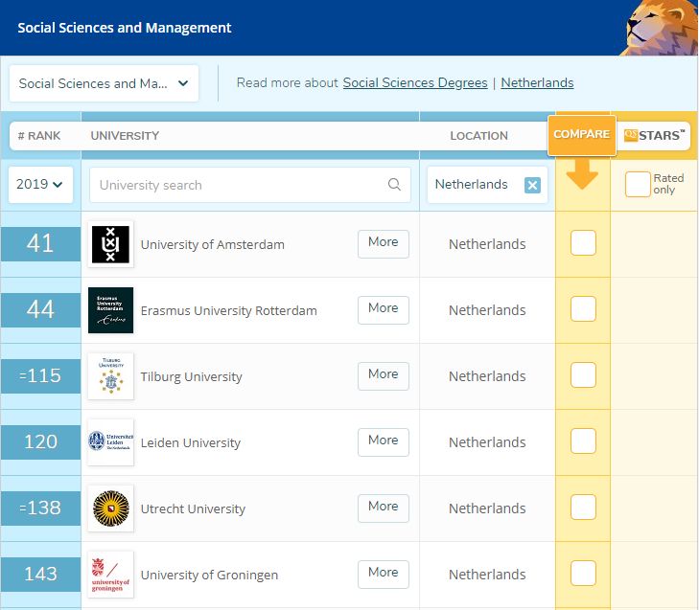
Task: Check compare box for University of Amsterdam
Action: tap(583, 242)
